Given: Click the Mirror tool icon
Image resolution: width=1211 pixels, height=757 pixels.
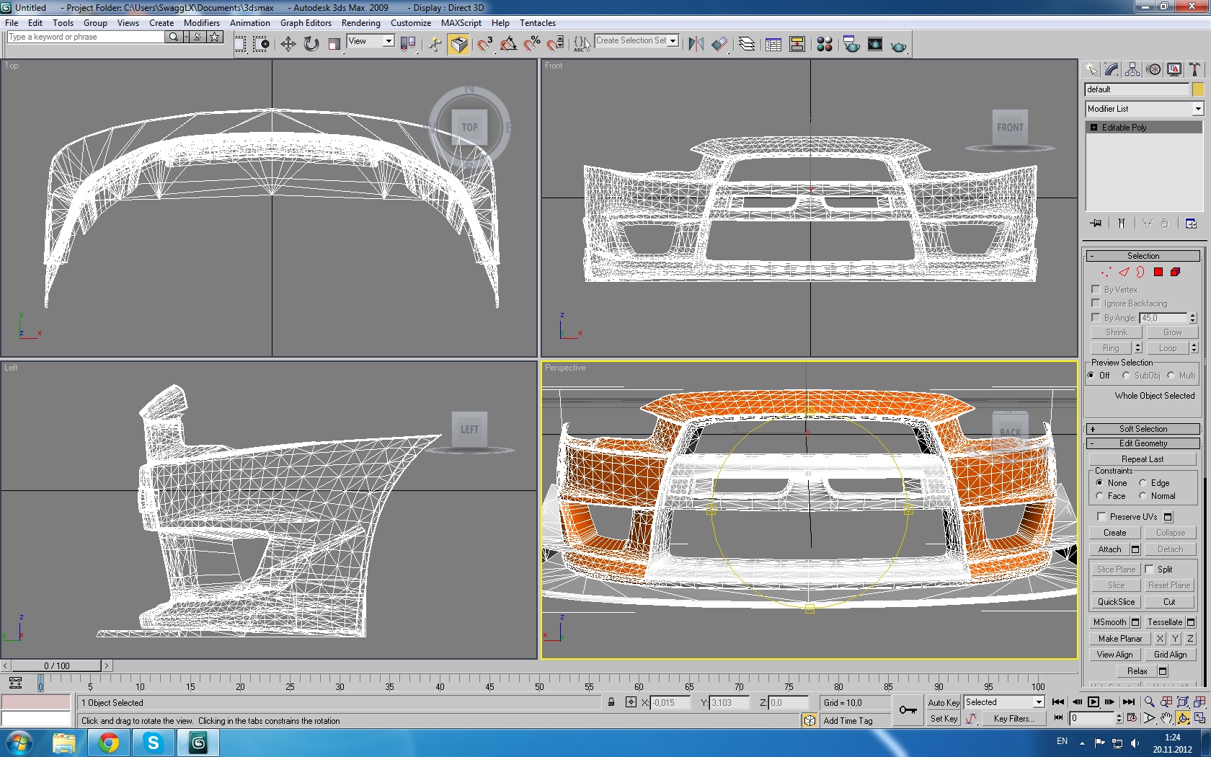Looking at the screenshot, I should [696, 45].
